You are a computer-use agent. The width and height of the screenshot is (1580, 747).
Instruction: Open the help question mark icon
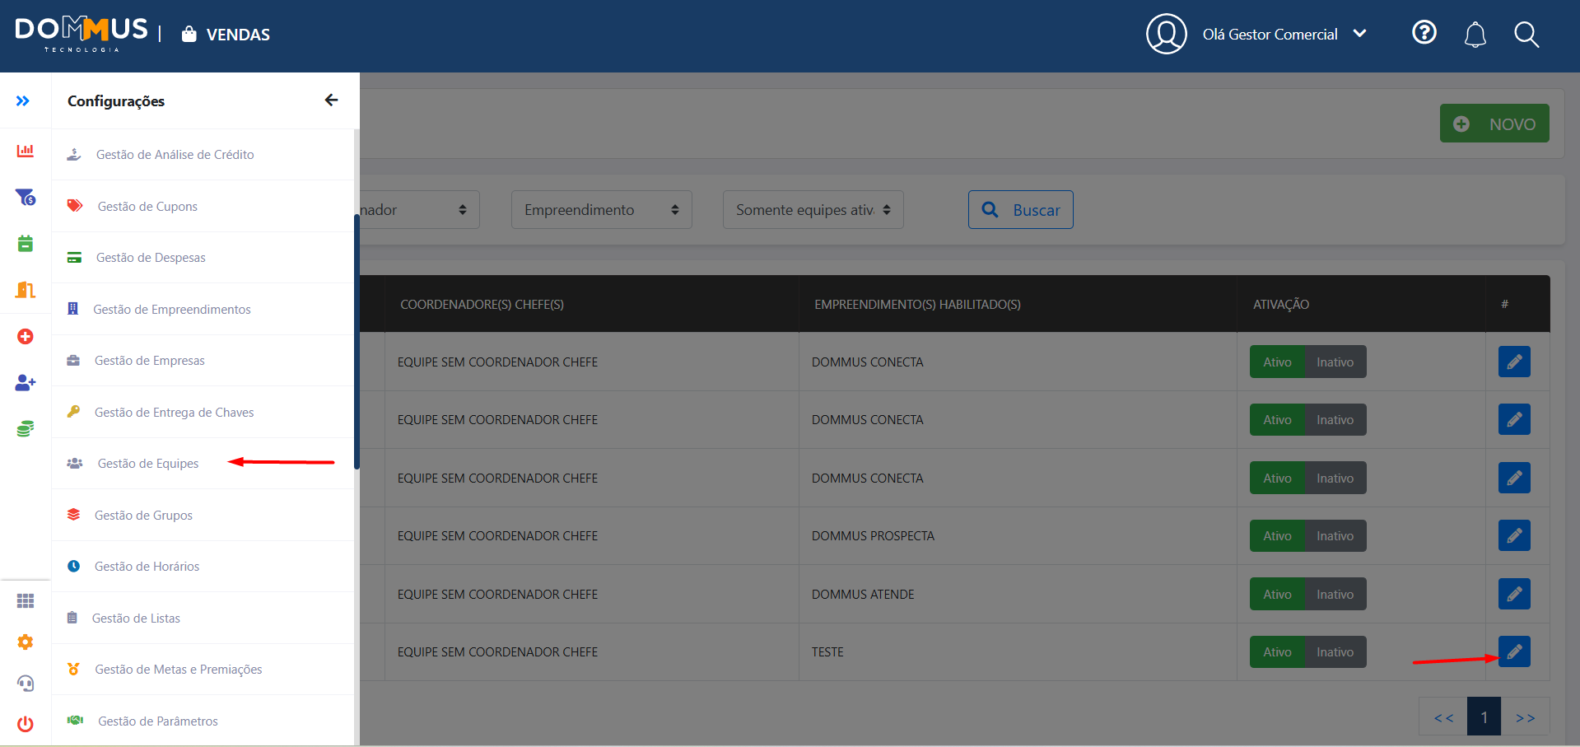pyautogui.click(x=1424, y=33)
